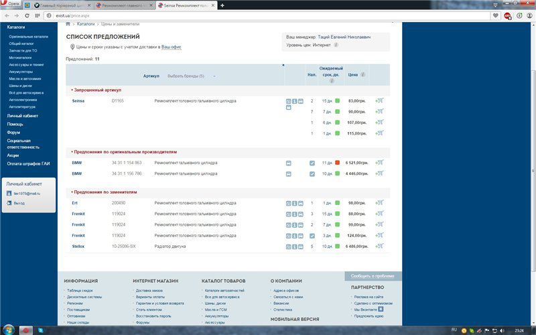
Task: Add Frenkit 124,00 грн. offer to cart
Action: (379, 235)
